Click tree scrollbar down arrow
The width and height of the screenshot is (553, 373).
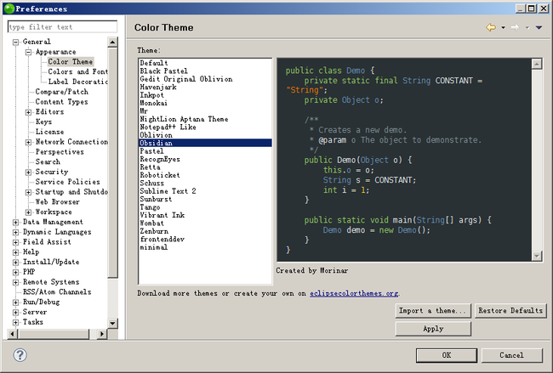(112, 323)
